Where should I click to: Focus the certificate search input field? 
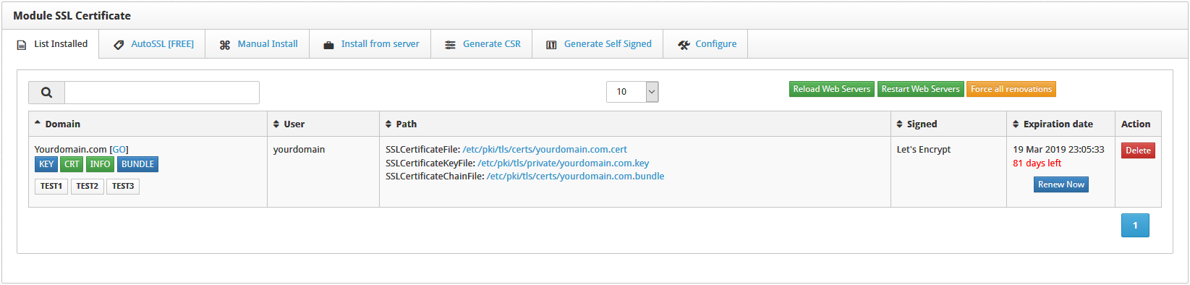point(162,93)
